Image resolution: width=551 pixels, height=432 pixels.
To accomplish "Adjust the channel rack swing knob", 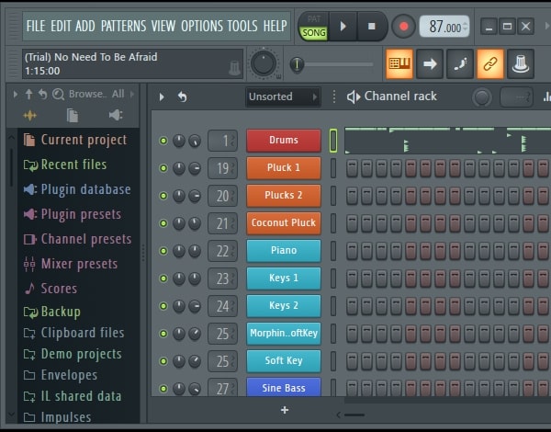I will [x=482, y=97].
